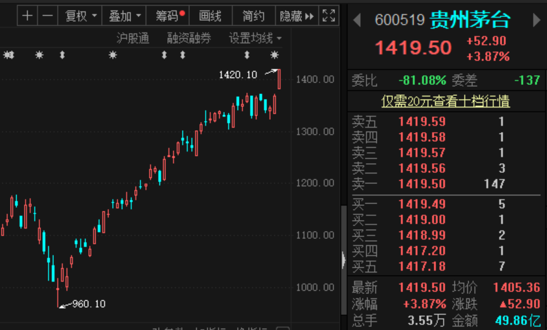Click the 均价 value 1405.36

(x=516, y=288)
